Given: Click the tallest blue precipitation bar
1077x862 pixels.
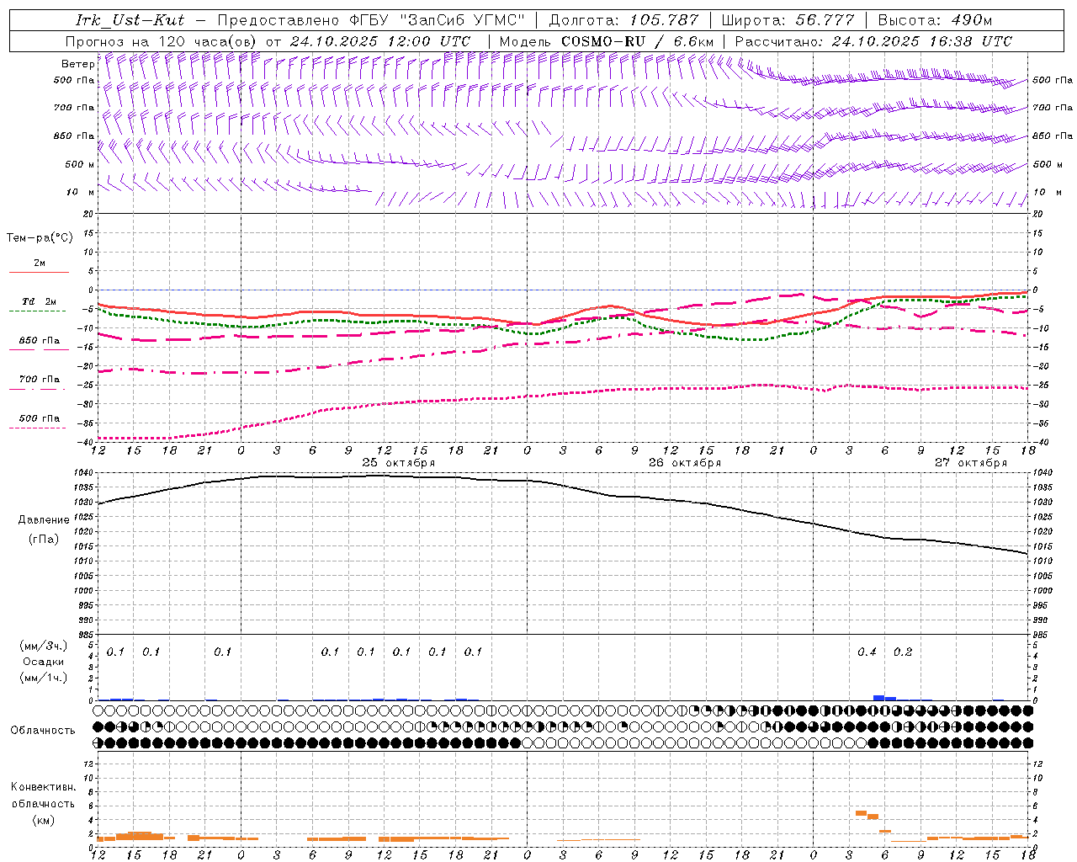Looking at the screenshot, I should 878,697.
